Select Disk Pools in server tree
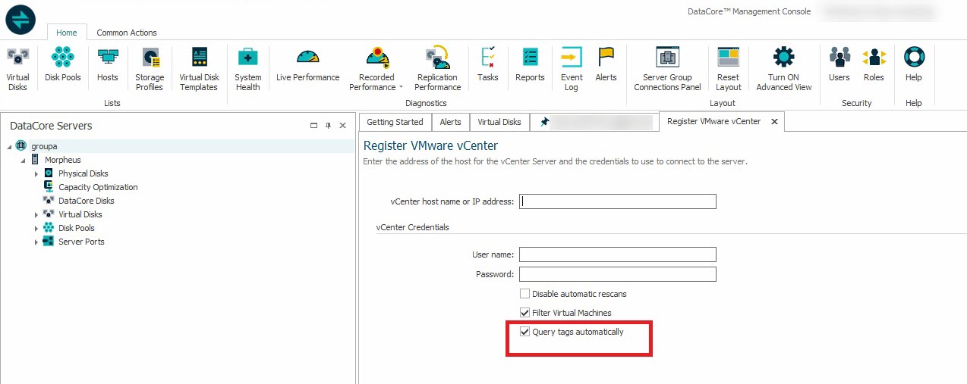The image size is (967, 384). (77, 228)
